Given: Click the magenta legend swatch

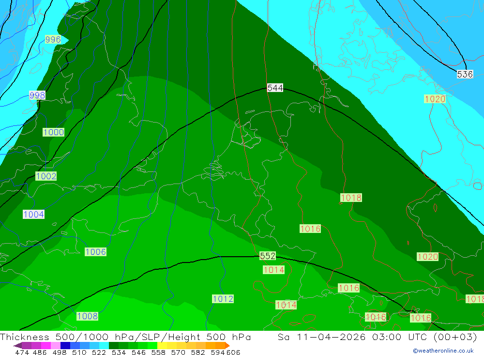Looking at the screenshot, I should 46,345.
